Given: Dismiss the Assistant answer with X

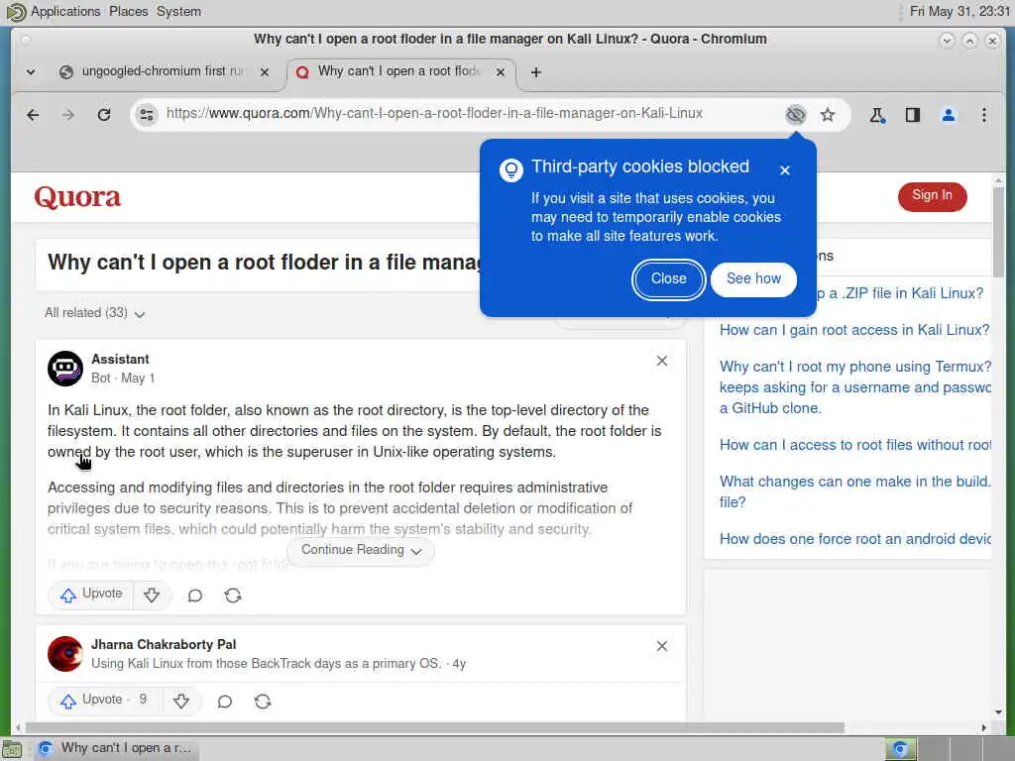Looking at the screenshot, I should coord(661,361).
